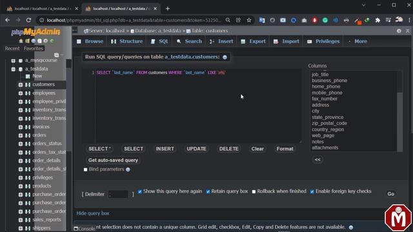Reload navigation panel with green arrow icon
The width and height of the screenshot is (413, 232).
pyautogui.click(x=52, y=41)
